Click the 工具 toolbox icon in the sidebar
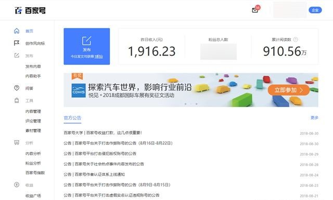The image size is (333, 200). pyautogui.click(x=17, y=100)
